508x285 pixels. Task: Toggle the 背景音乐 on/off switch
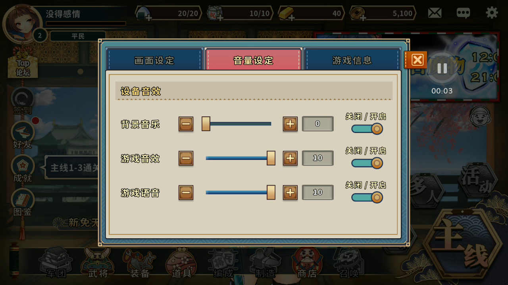367,129
